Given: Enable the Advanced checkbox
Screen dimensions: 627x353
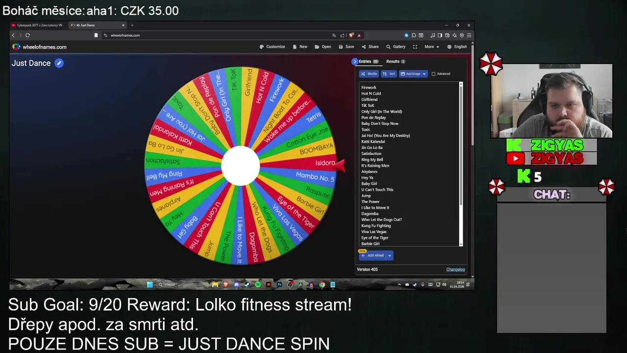Looking at the screenshot, I should pyautogui.click(x=434, y=74).
